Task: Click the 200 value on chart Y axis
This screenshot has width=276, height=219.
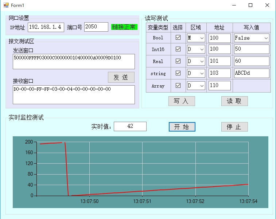Action: tap(29, 142)
